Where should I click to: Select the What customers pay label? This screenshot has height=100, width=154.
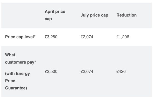coord(20,58)
